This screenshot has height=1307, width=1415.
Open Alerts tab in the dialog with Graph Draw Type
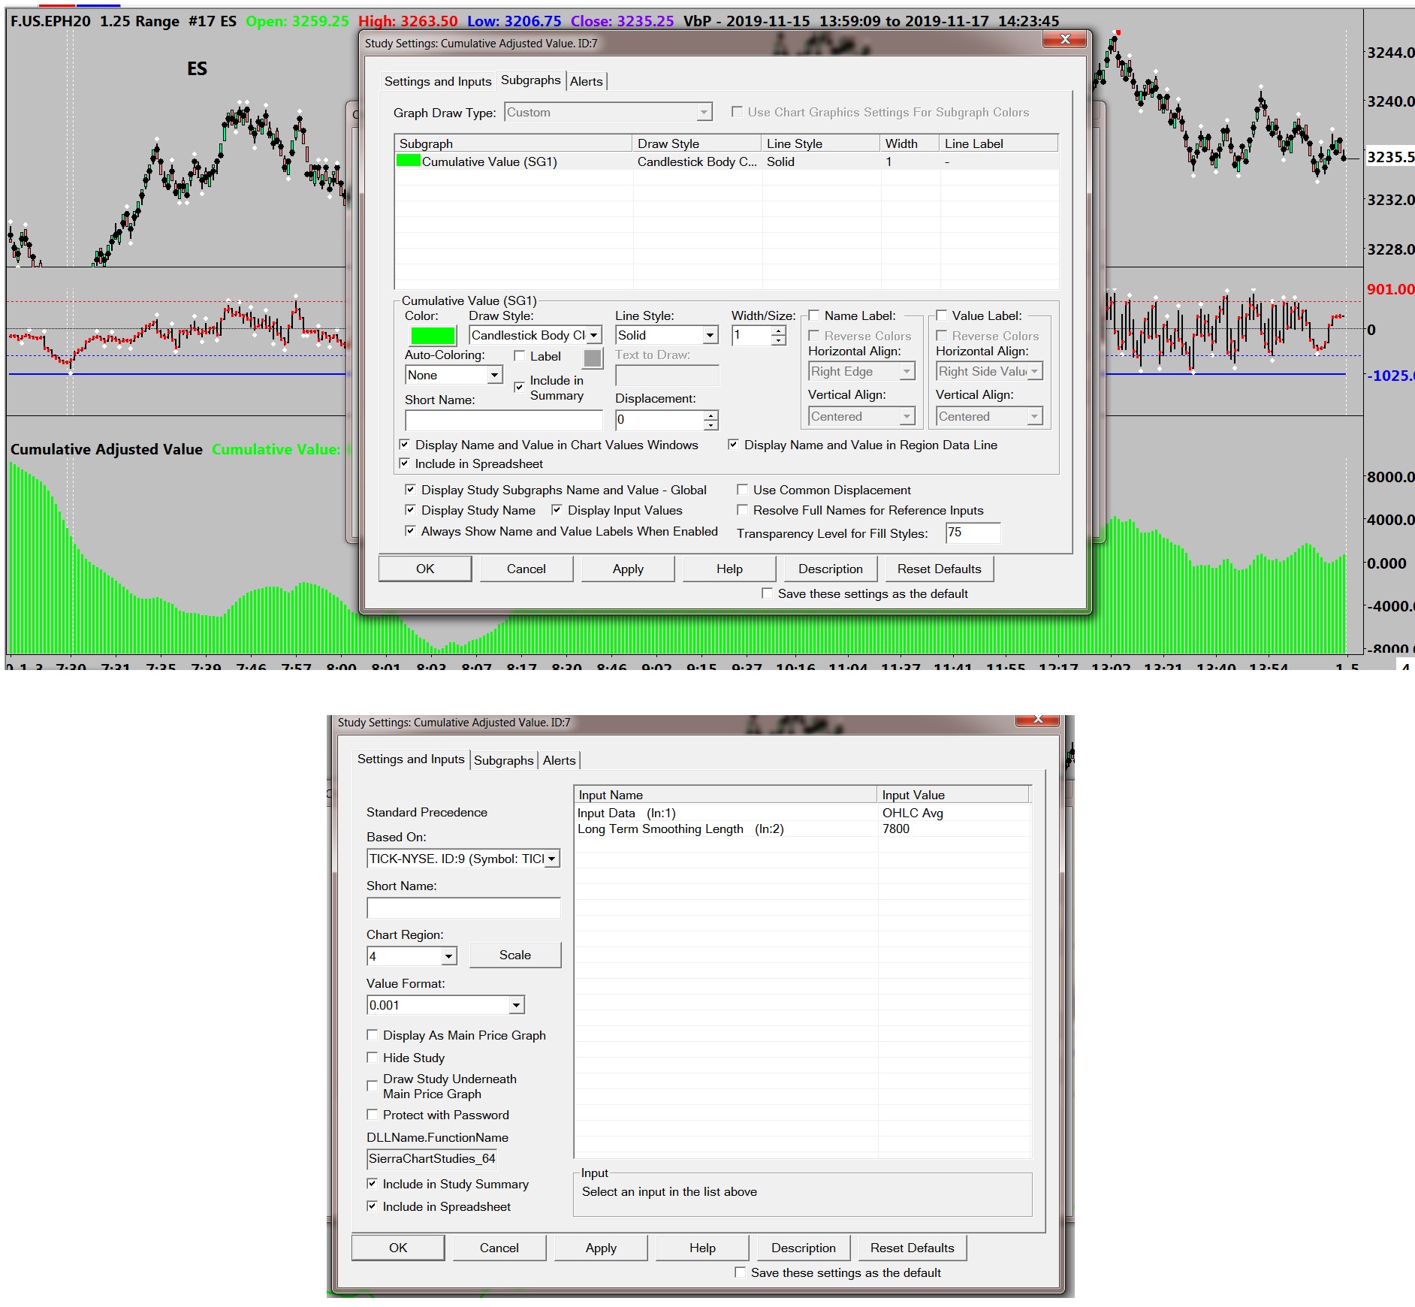click(586, 81)
